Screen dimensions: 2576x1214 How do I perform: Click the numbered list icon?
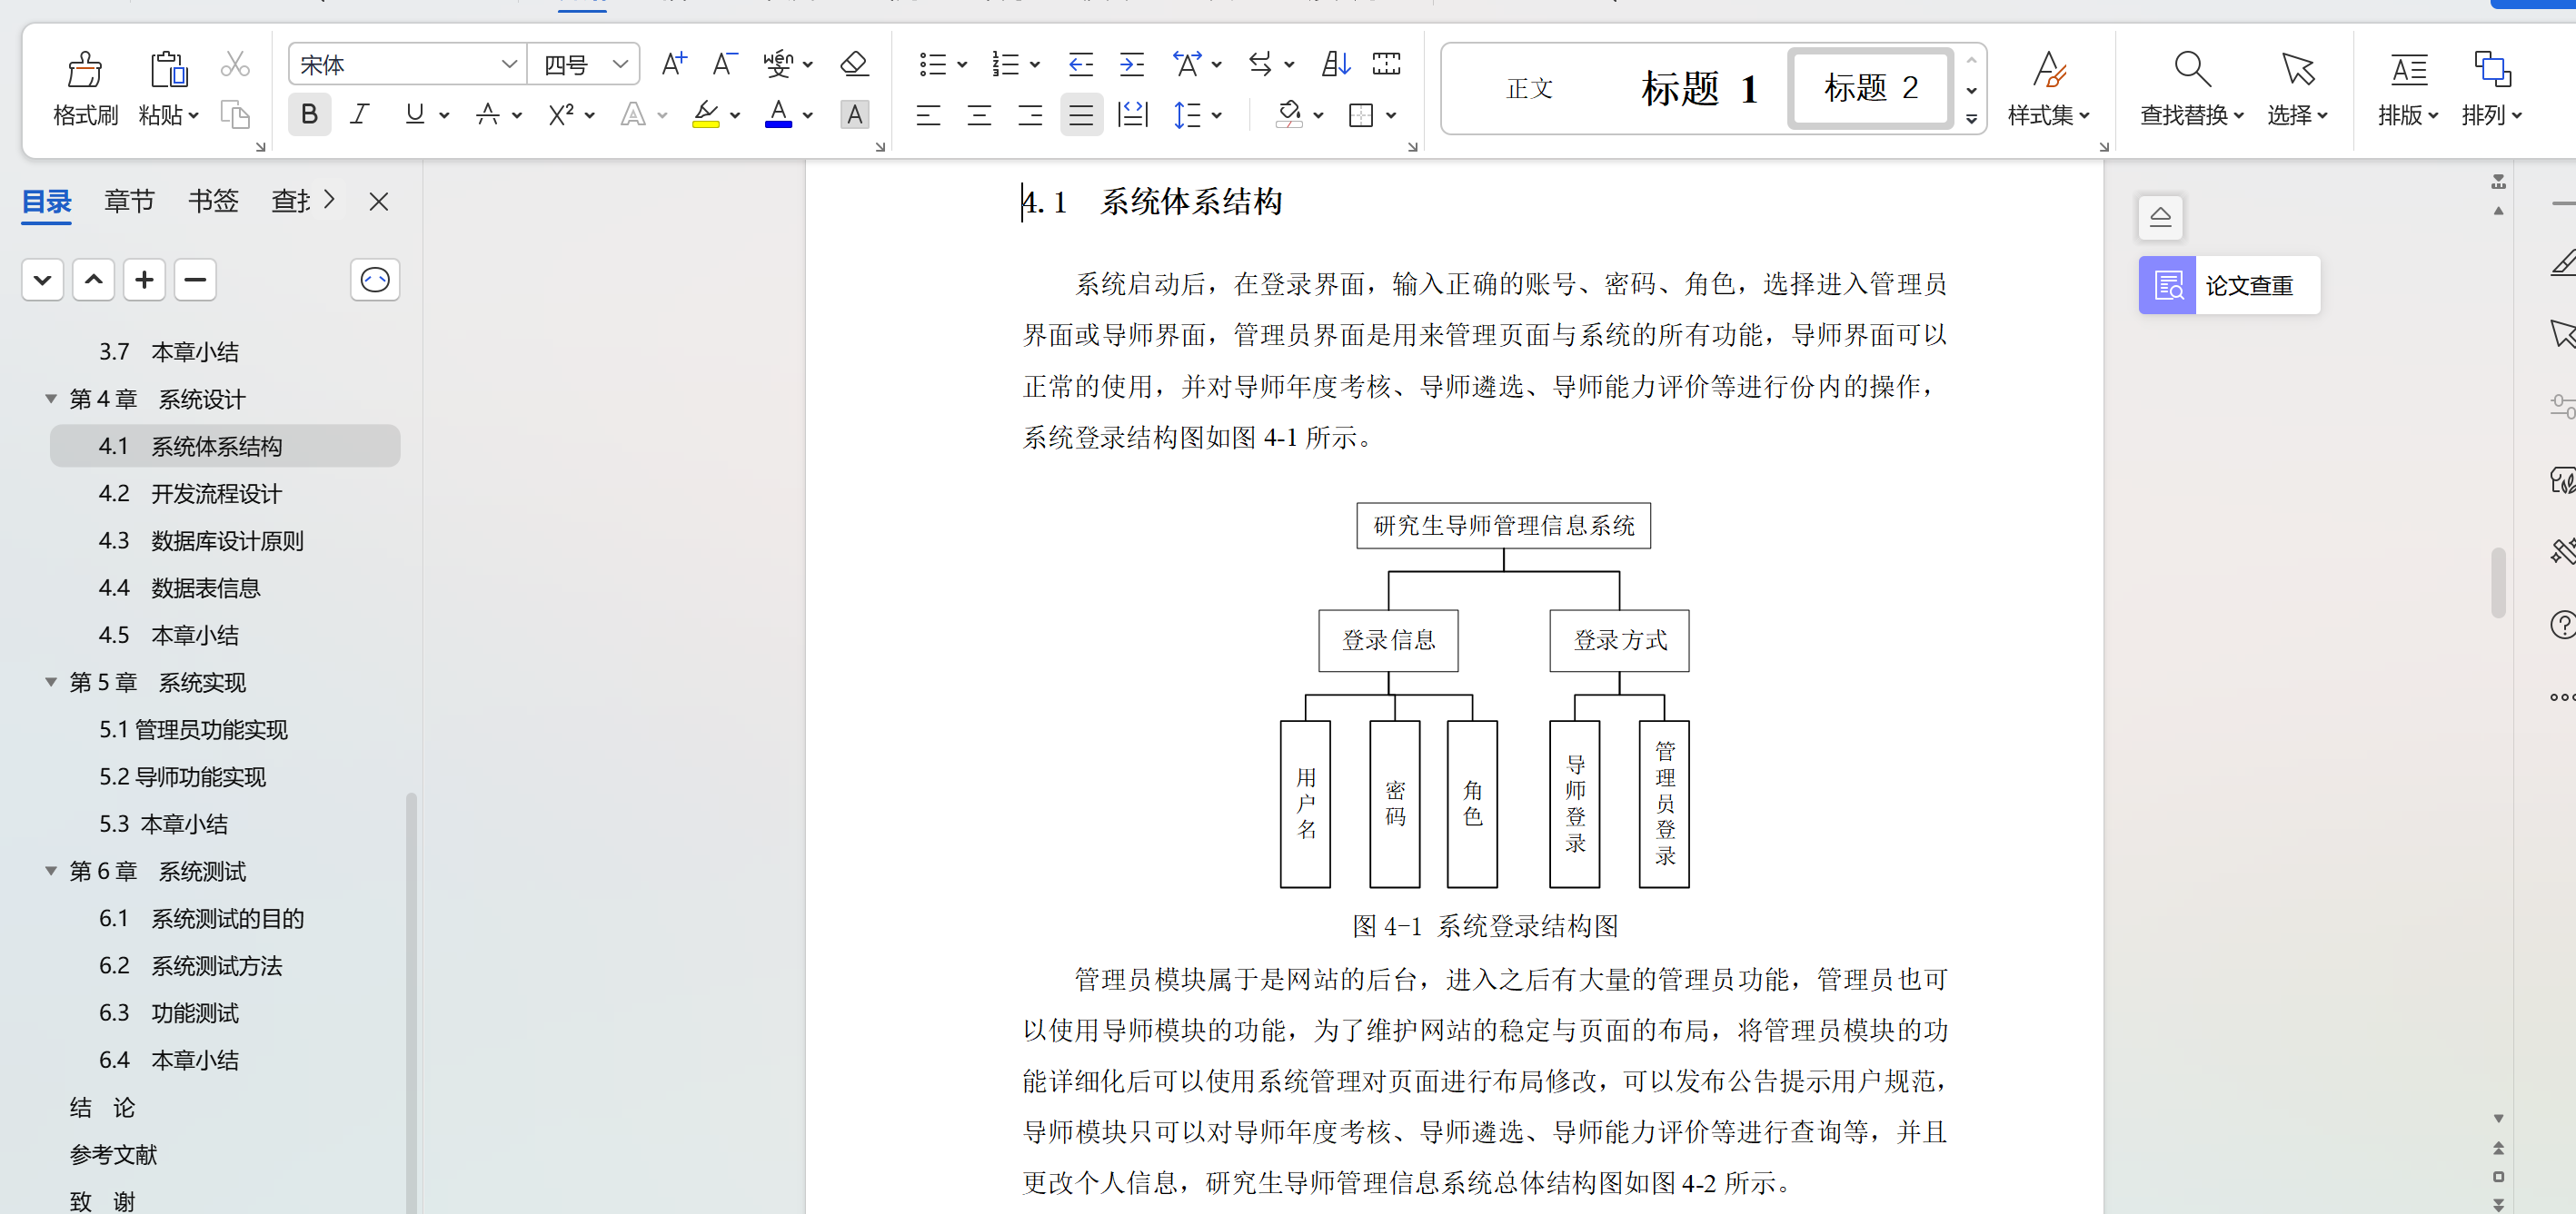point(1005,64)
